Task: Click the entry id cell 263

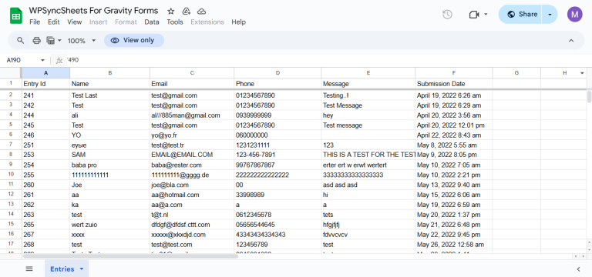Action: 46,215
